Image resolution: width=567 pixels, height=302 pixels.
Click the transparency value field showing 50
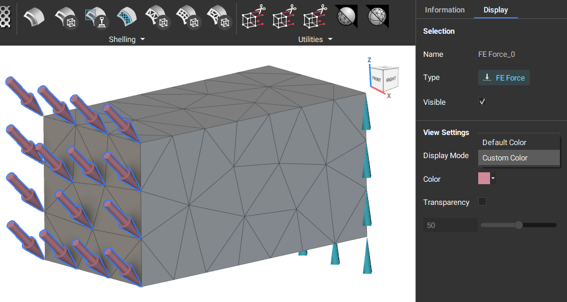450,225
